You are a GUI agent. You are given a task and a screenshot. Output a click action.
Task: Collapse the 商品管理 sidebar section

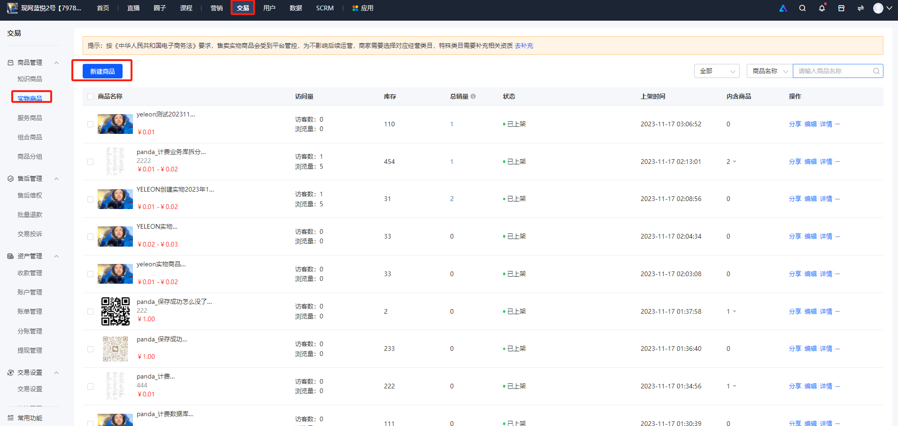(x=56, y=62)
